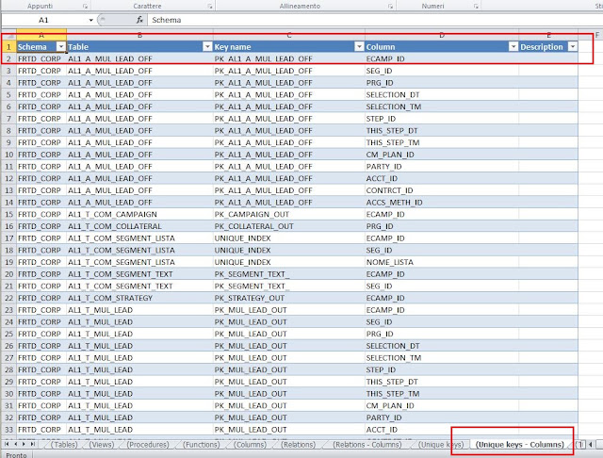The height and width of the screenshot is (458, 603).
Task: Select UNIQUE_INDEX cell in row 17
Action: (x=289, y=238)
